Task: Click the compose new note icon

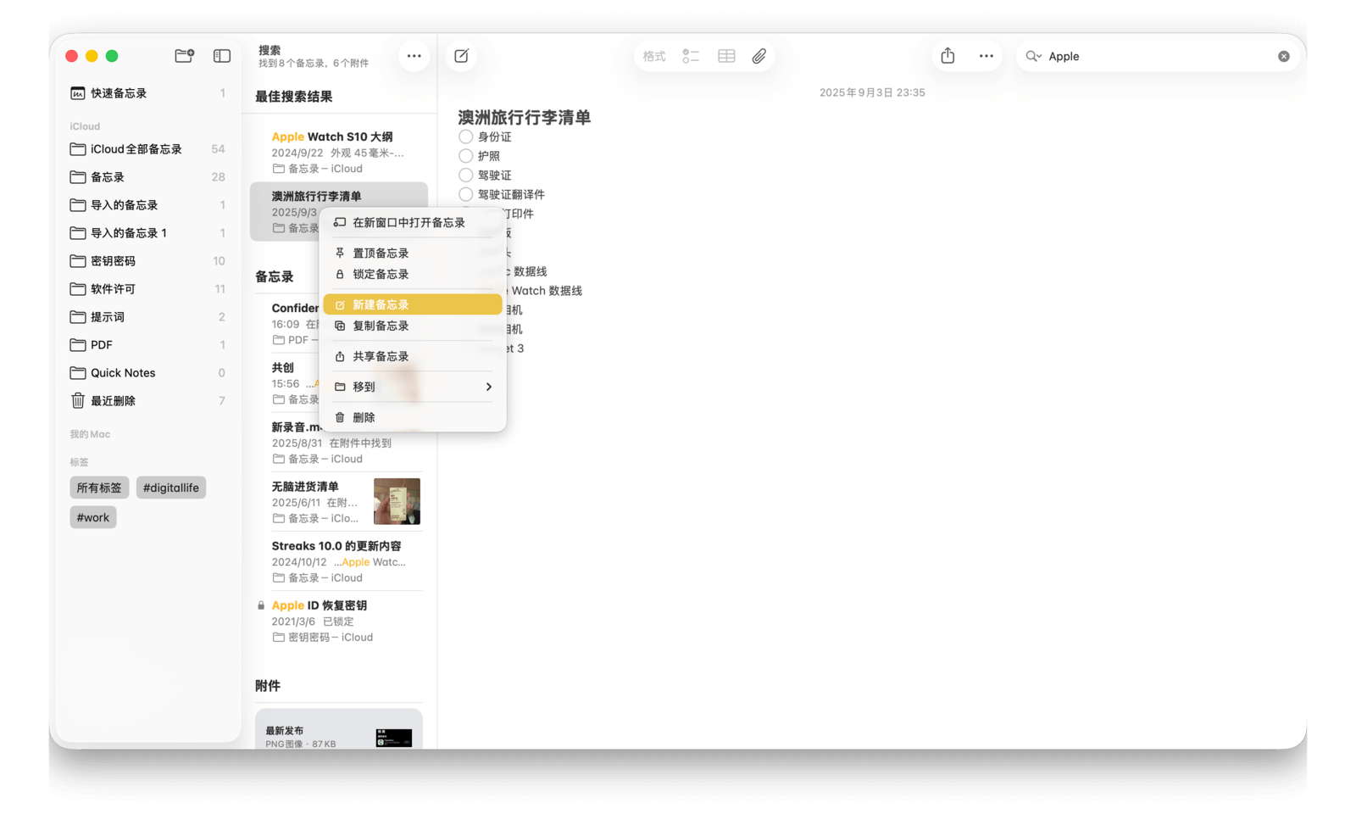Action: (461, 56)
